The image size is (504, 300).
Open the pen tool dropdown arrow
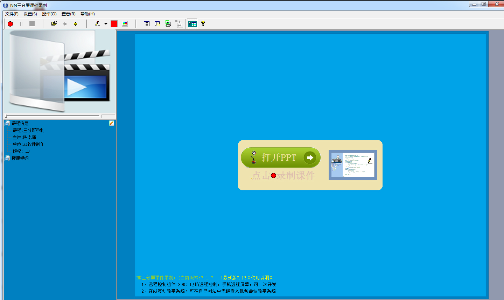tap(106, 24)
